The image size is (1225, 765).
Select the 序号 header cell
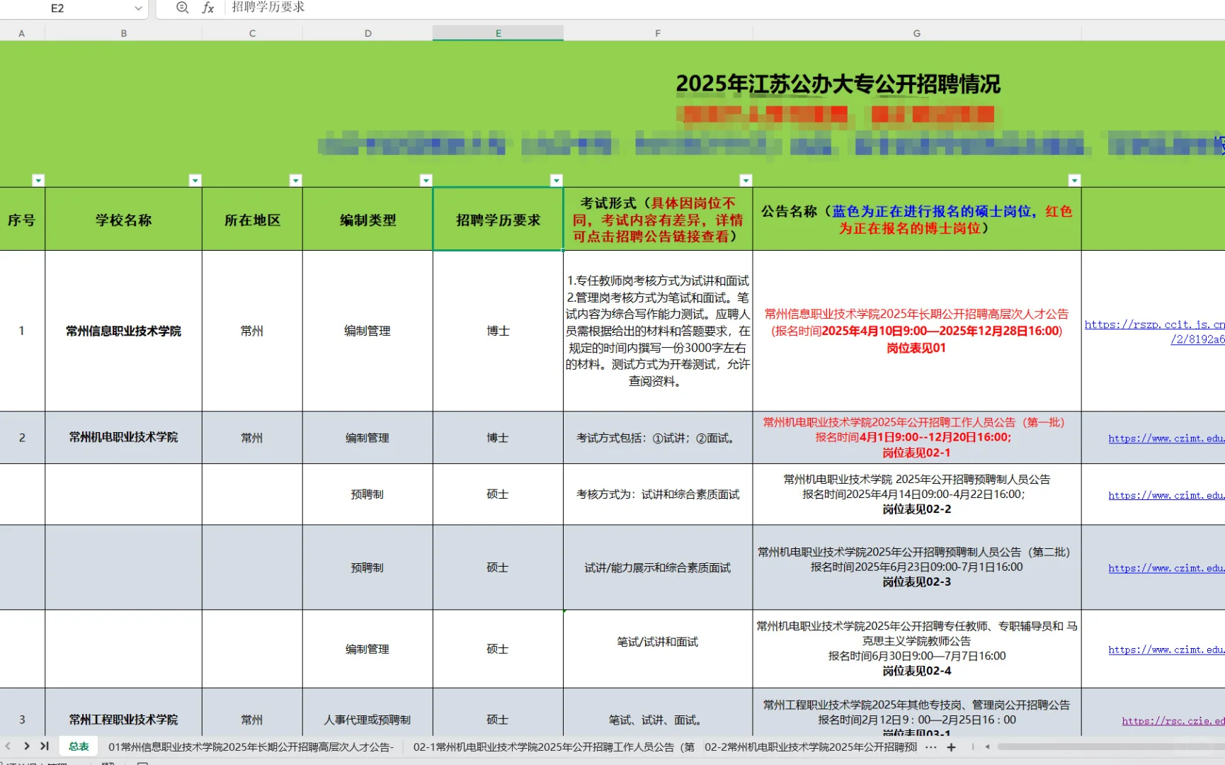[22, 220]
